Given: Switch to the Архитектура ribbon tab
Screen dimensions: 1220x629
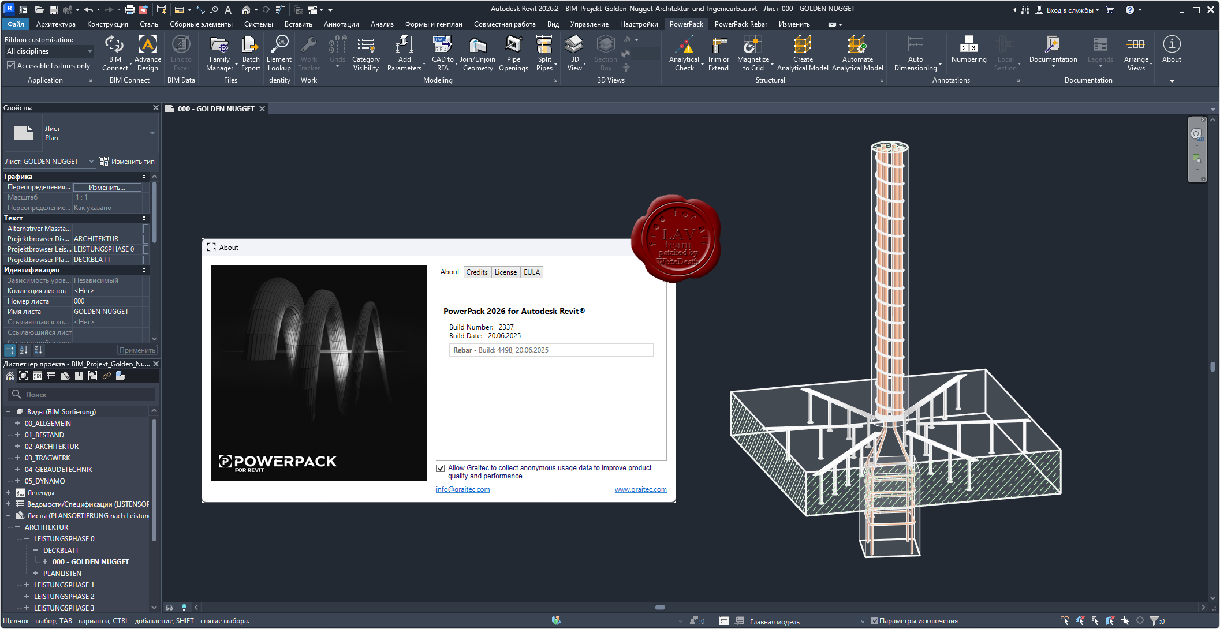Looking at the screenshot, I should [55, 24].
